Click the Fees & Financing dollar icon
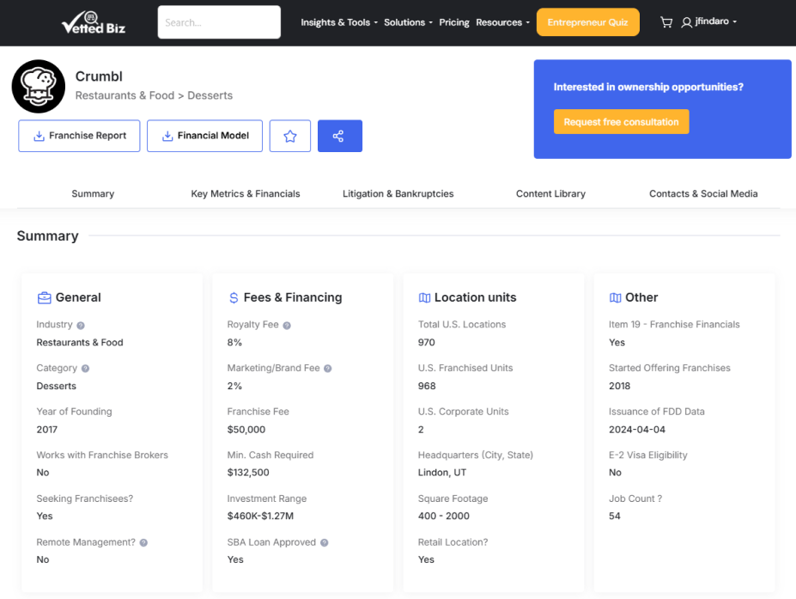 [x=234, y=297]
